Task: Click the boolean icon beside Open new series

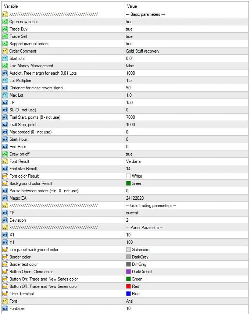Action: pyautogui.click(x=5, y=22)
